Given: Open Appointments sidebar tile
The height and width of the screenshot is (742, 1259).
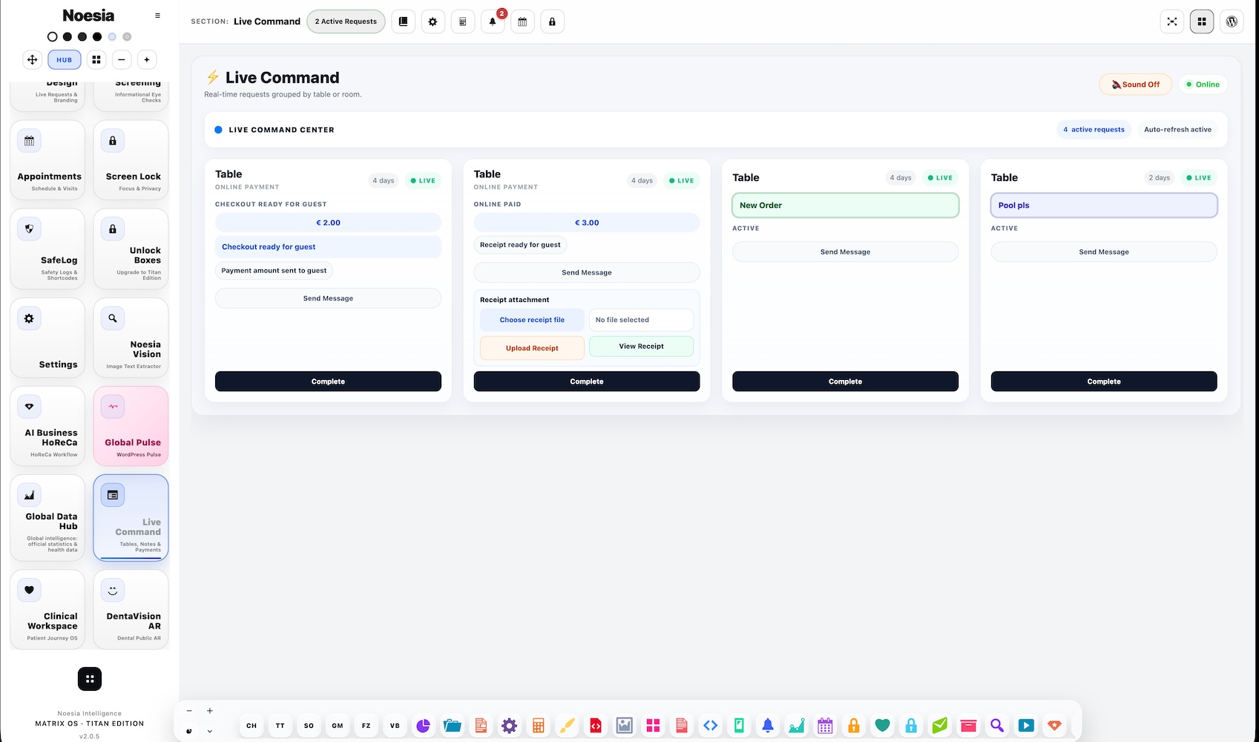Looking at the screenshot, I should (x=47, y=160).
